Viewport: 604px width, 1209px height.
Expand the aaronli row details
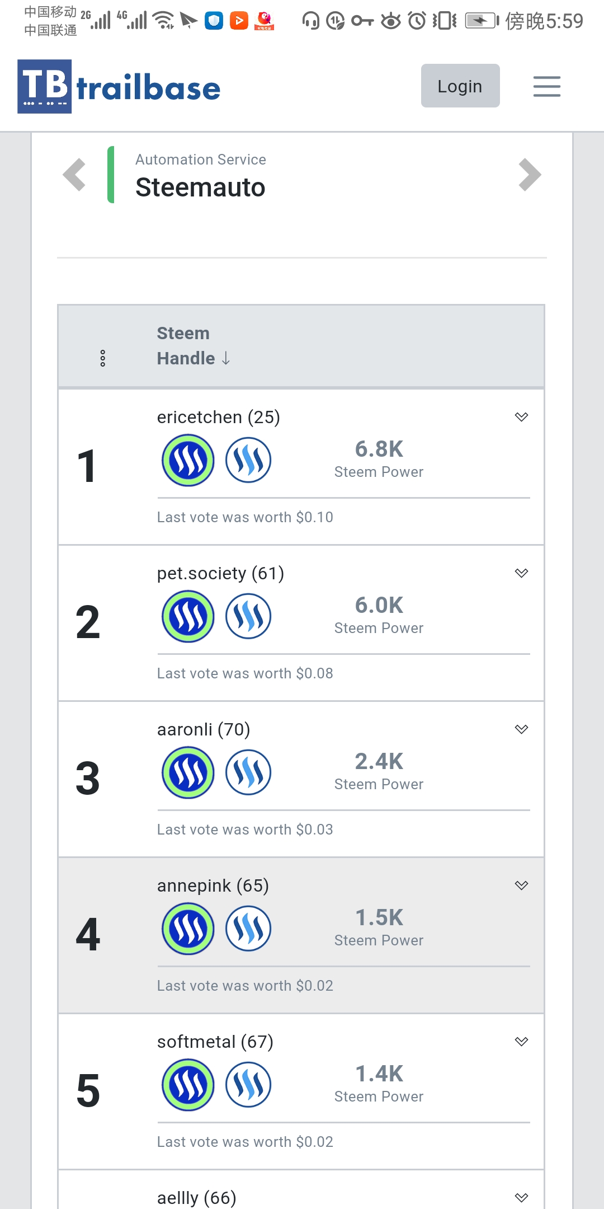(x=521, y=729)
